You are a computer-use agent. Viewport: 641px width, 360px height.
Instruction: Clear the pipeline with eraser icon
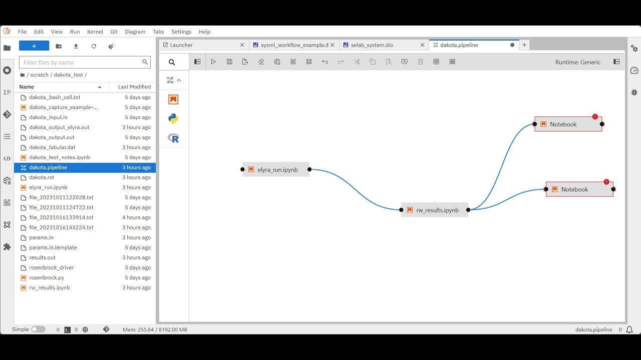pos(261,62)
